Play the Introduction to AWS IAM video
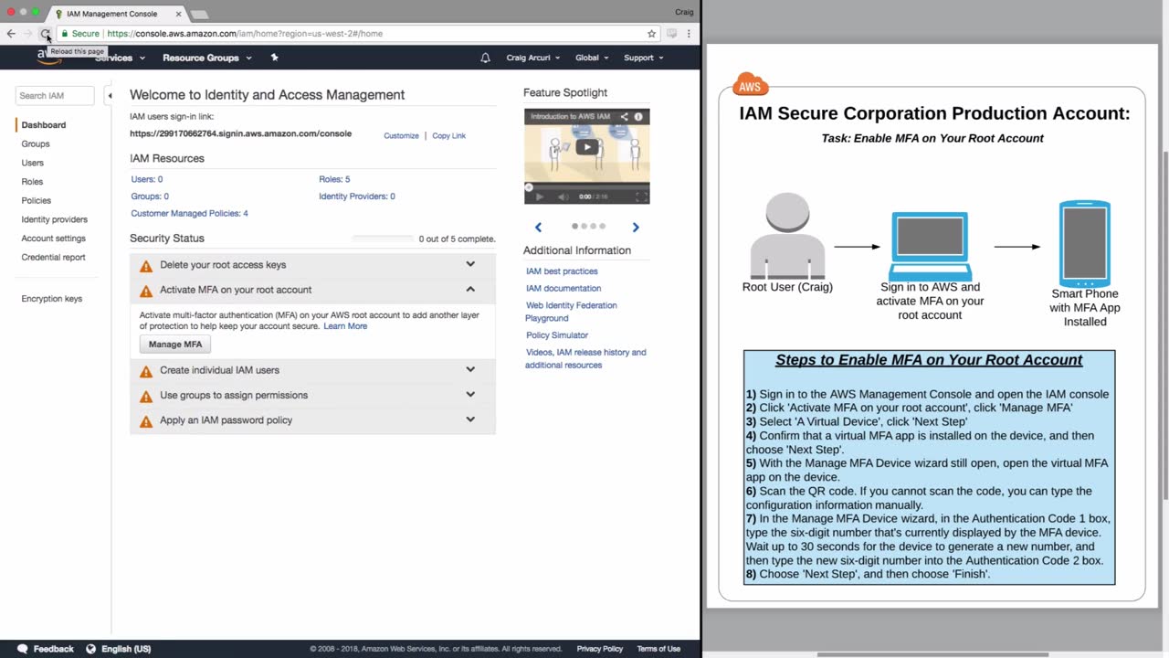This screenshot has width=1169, height=658. click(x=587, y=147)
